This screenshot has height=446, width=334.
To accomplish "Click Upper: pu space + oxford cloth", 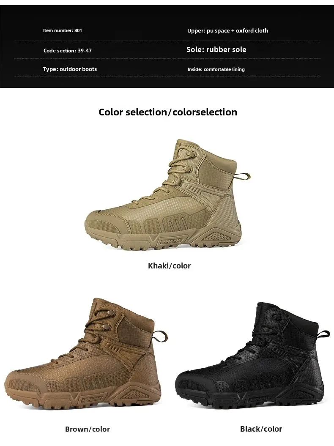I will [227, 31].
